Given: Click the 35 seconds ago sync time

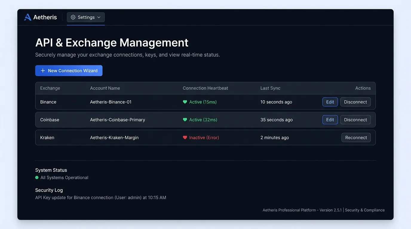Looking at the screenshot, I should tap(277, 120).
